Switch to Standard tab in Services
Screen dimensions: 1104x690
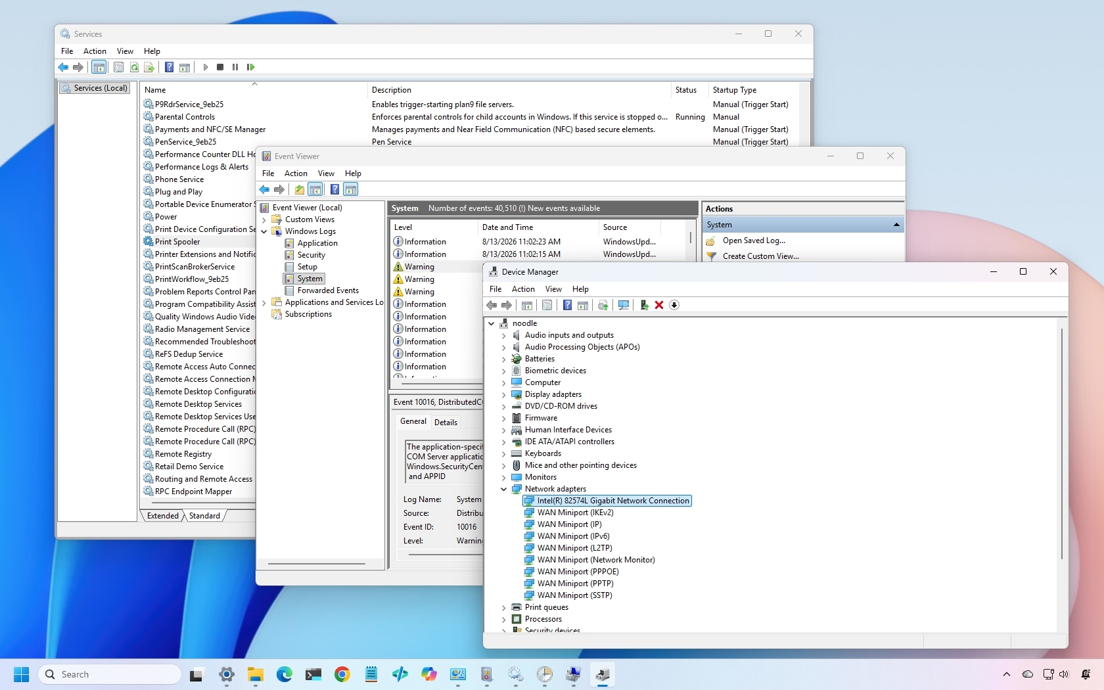pyautogui.click(x=204, y=516)
